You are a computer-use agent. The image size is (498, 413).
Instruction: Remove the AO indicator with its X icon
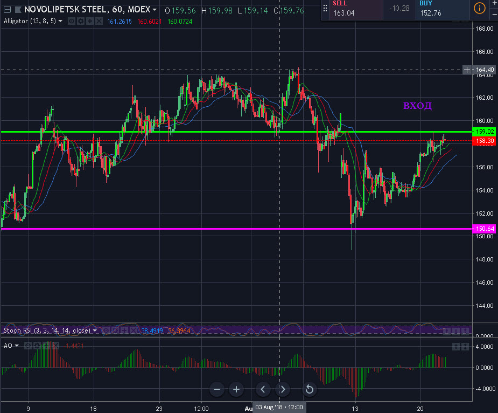click(x=55, y=346)
